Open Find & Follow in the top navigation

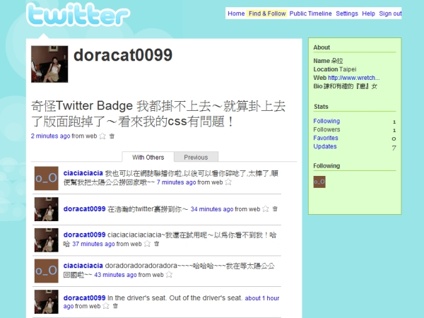pyautogui.click(x=267, y=13)
